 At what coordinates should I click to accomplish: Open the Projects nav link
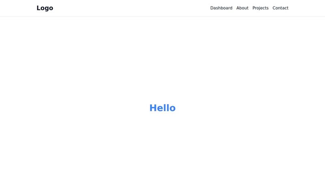pyautogui.click(x=260, y=8)
